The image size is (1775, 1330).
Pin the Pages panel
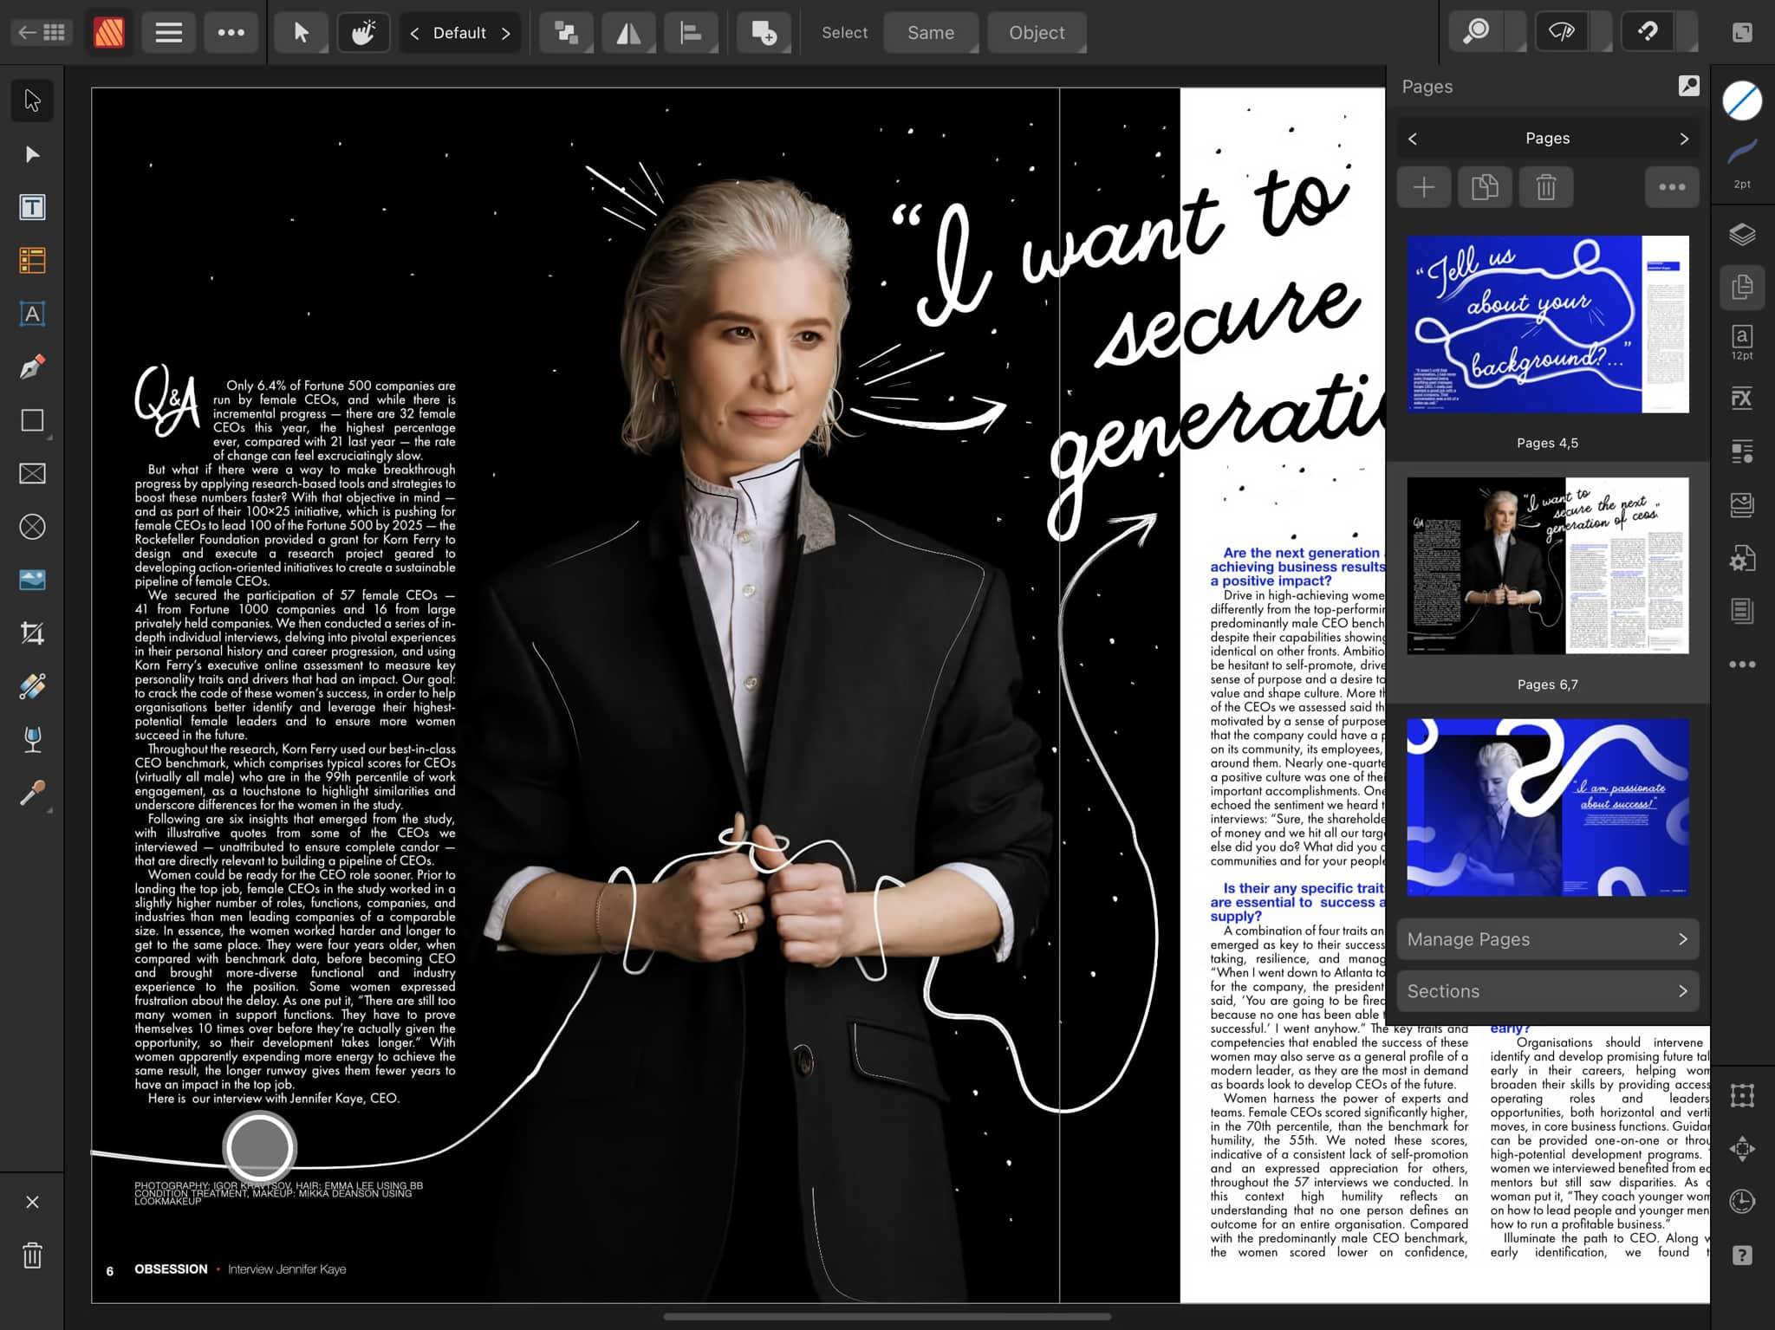[1688, 86]
